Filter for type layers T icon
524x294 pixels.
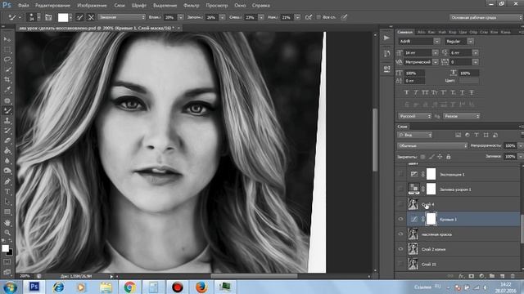[x=477, y=135]
